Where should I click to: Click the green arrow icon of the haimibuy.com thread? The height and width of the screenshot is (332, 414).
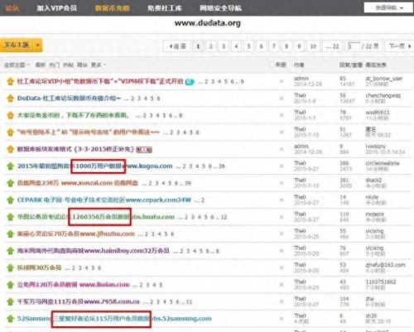pyautogui.click(x=10, y=251)
